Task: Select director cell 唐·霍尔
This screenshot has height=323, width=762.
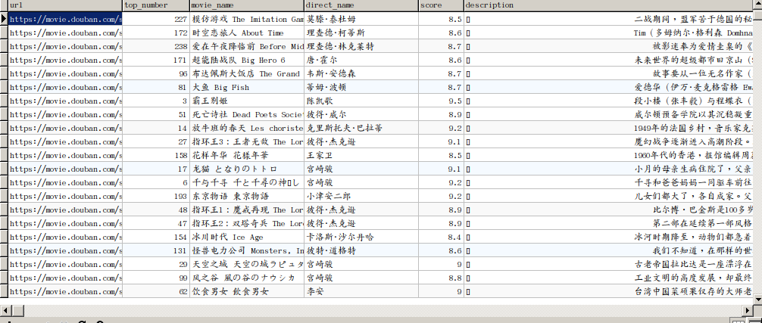Action: (x=361, y=61)
